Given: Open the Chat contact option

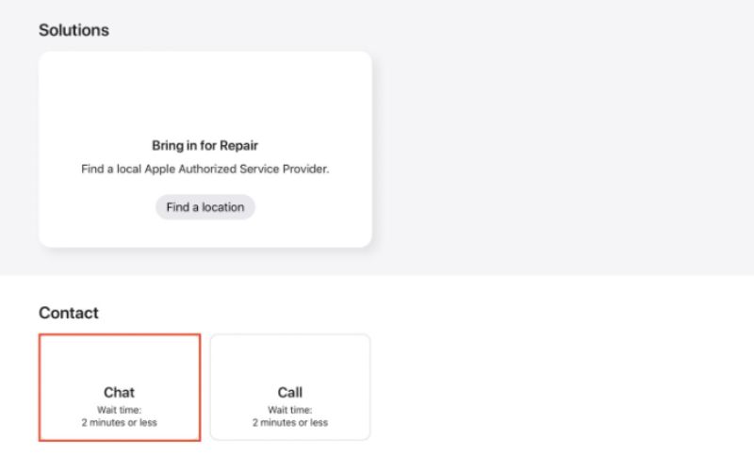Looking at the screenshot, I should pos(120,387).
